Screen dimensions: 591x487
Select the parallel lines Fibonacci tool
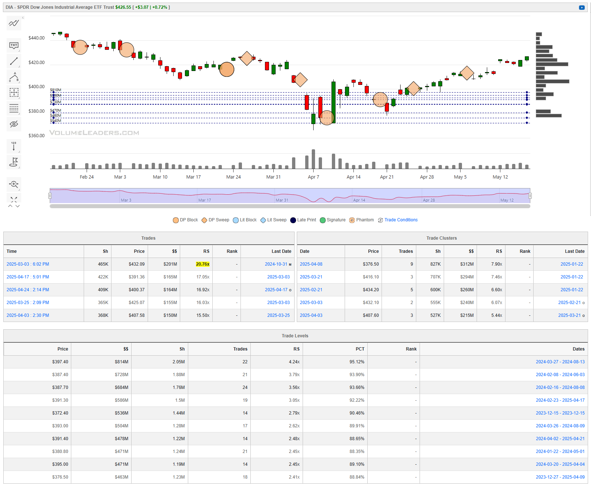click(14, 108)
